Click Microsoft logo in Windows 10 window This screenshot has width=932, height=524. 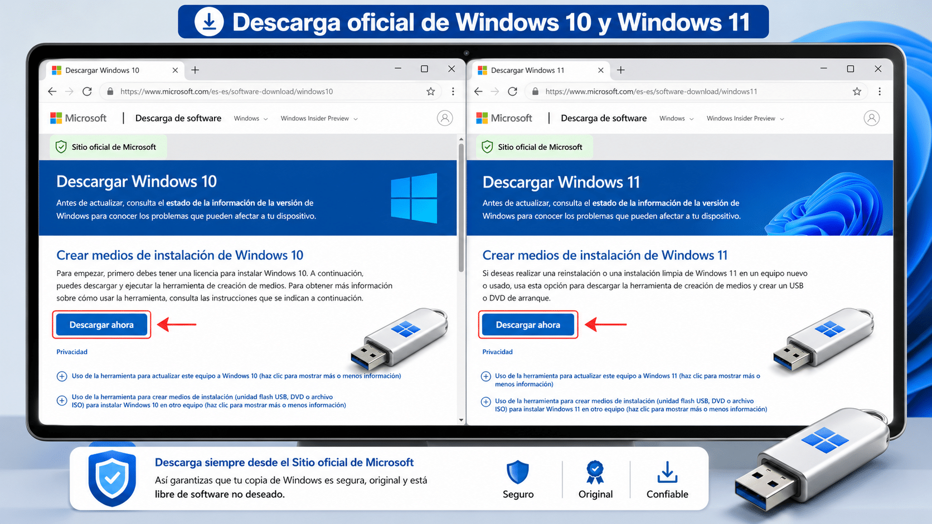click(78, 118)
